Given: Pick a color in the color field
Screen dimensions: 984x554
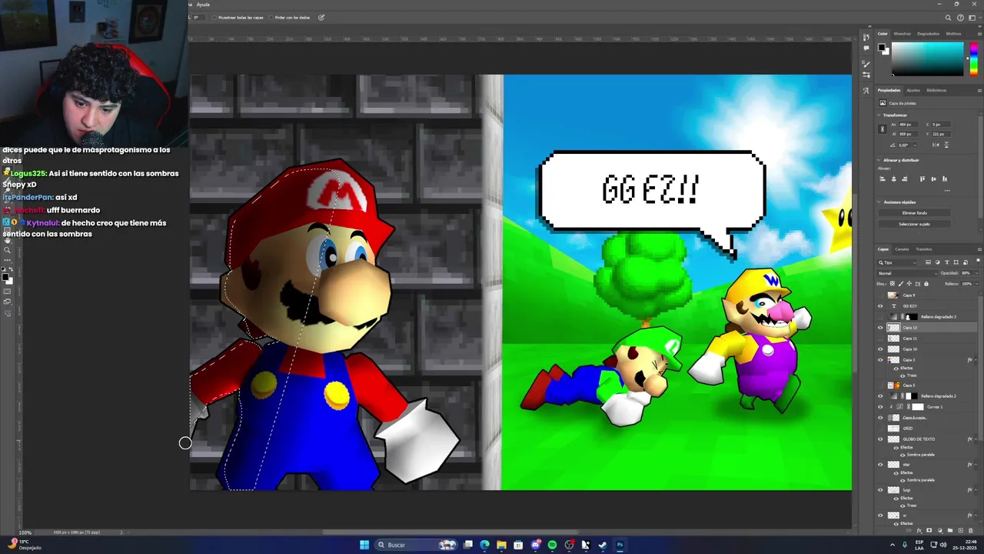Looking at the screenshot, I should [927, 58].
